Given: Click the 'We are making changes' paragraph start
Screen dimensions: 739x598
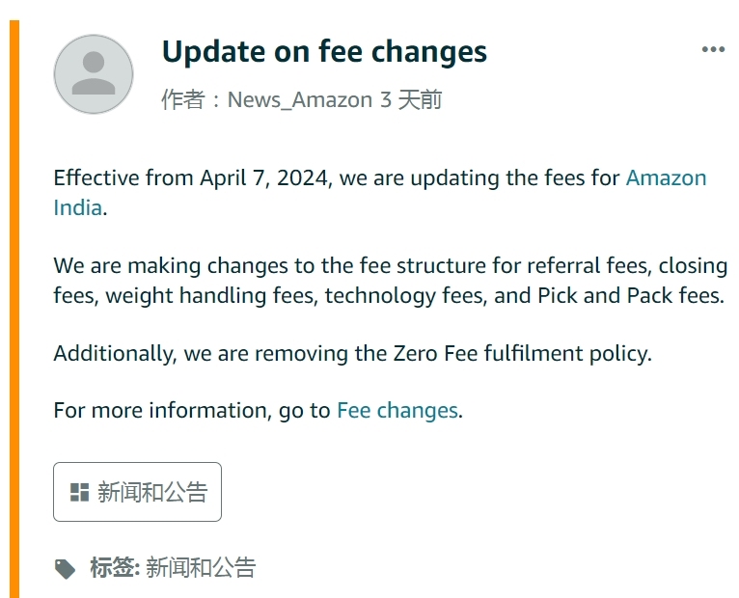Looking at the screenshot, I should [159, 266].
